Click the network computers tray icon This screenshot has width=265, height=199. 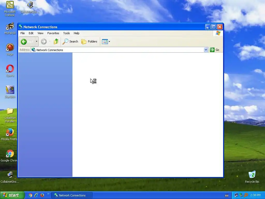tap(236, 195)
